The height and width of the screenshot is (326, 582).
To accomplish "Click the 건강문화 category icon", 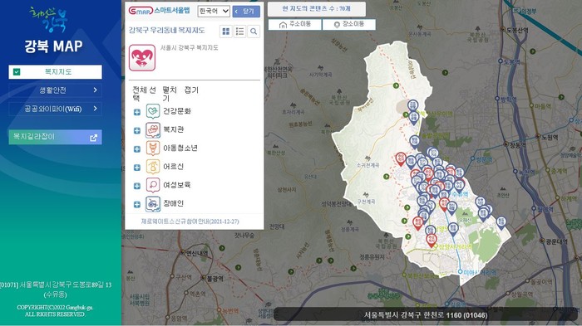I will pyautogui.click(x=152, y=111).
